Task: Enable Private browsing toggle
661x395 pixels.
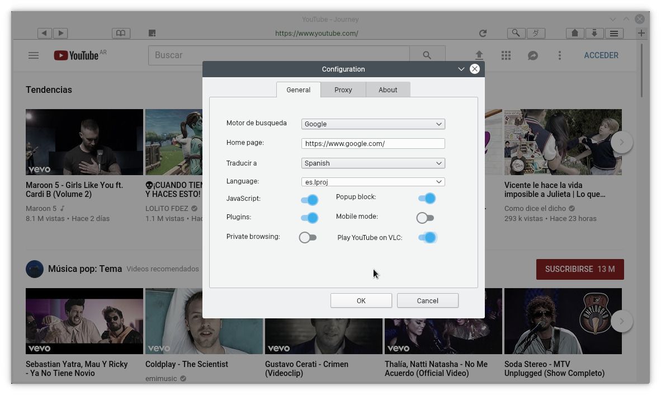Action: pyautogui.click(x=308, y=237)
